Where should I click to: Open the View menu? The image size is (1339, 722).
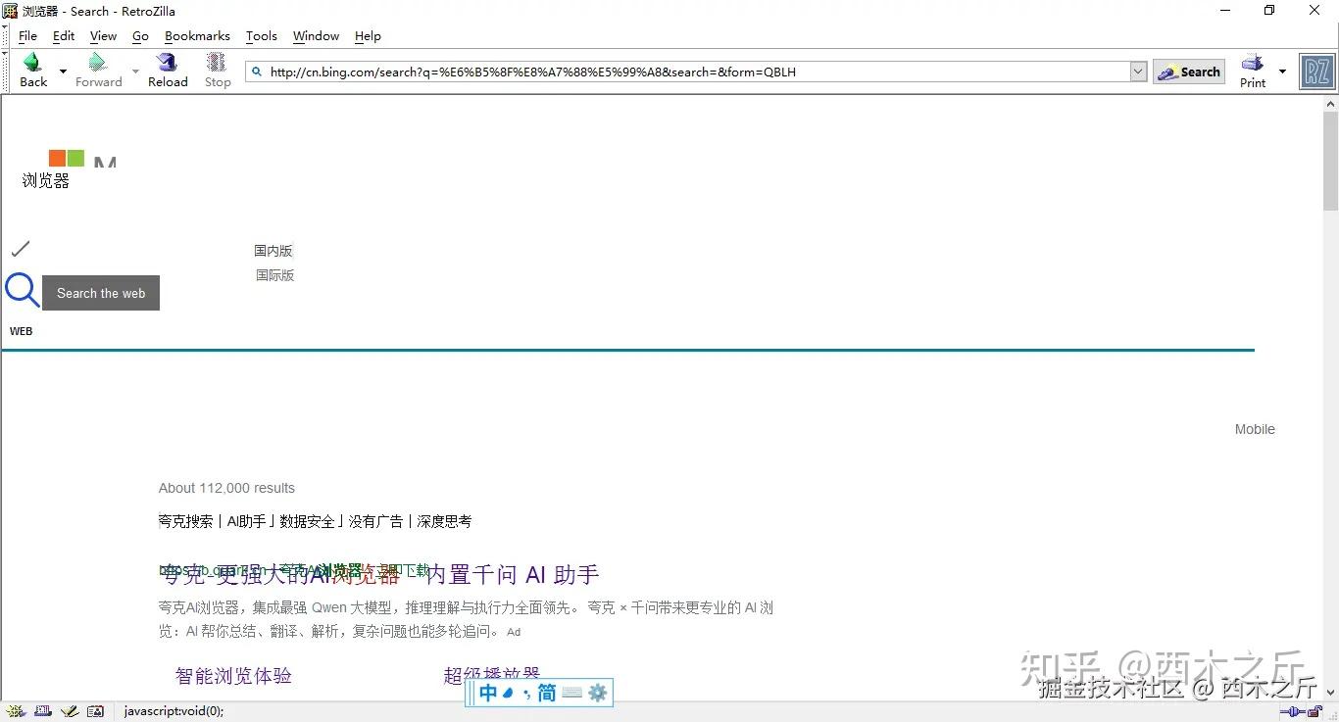point(103,36)
